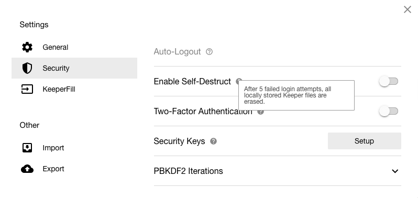
Task: Click the Two-Factor Authentication help icon
Action: tap(261, 112)
